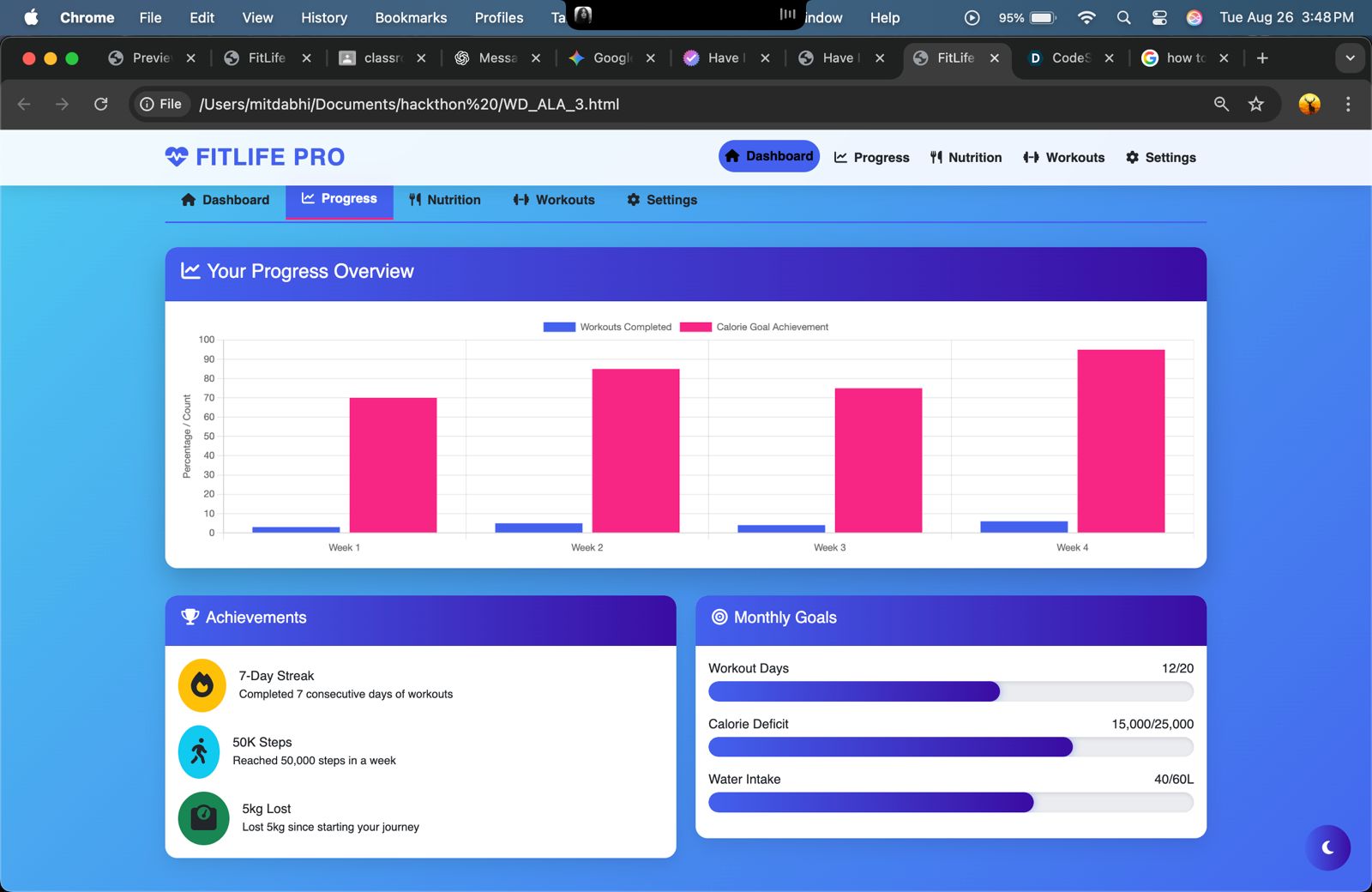Click the Week 3 pink calorie bar
The width and height of the screenshot is (1372, 892).
[878, 461]
